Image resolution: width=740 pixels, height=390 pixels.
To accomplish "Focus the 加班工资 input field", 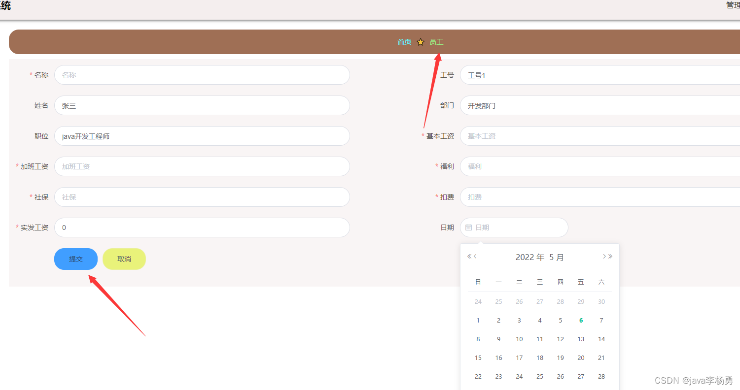I will point(202,166).
